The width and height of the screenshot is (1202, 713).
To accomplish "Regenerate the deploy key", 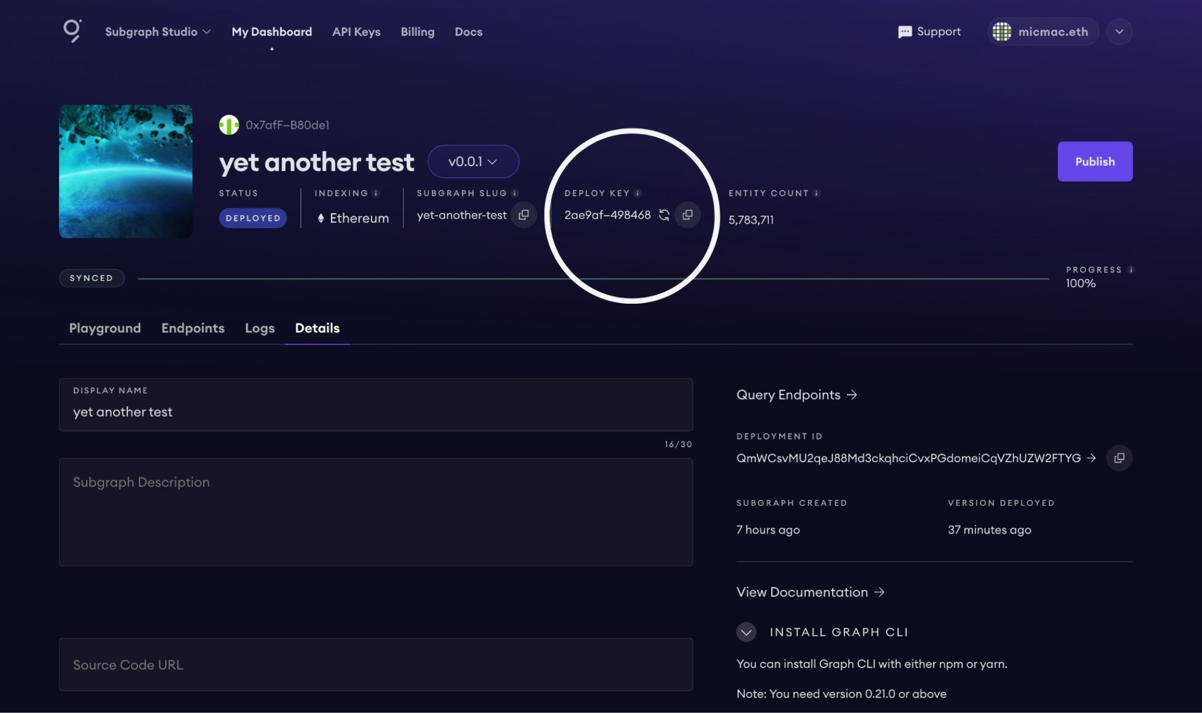I will (x=664, y=215).
